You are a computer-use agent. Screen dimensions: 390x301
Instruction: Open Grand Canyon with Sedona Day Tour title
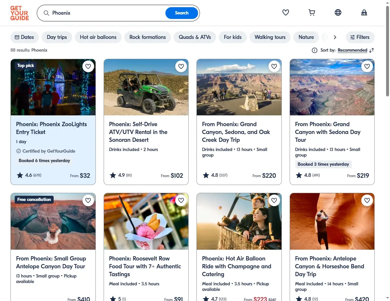(328, 132)
